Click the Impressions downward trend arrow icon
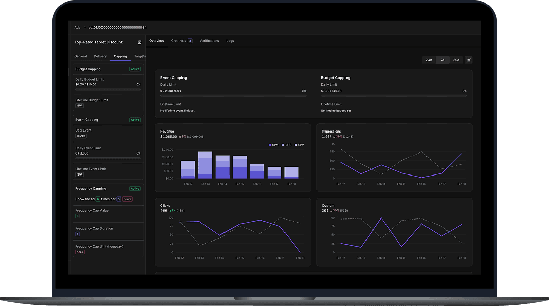 (x=334, y=137)
